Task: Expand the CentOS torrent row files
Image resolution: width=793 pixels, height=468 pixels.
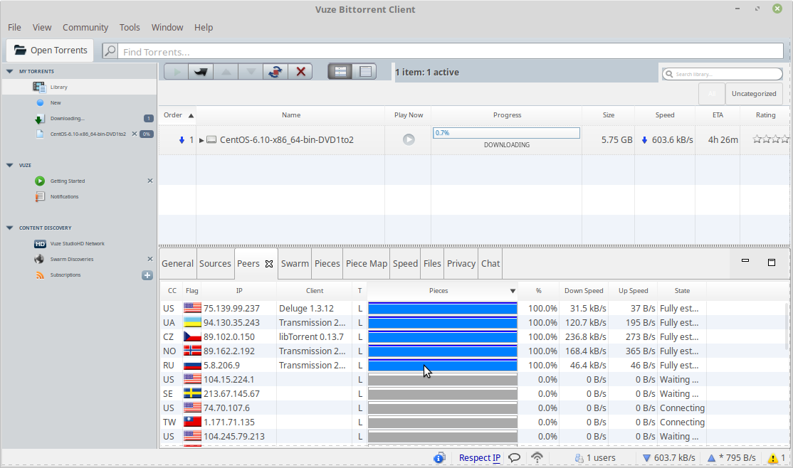Action: coord(201,140)
